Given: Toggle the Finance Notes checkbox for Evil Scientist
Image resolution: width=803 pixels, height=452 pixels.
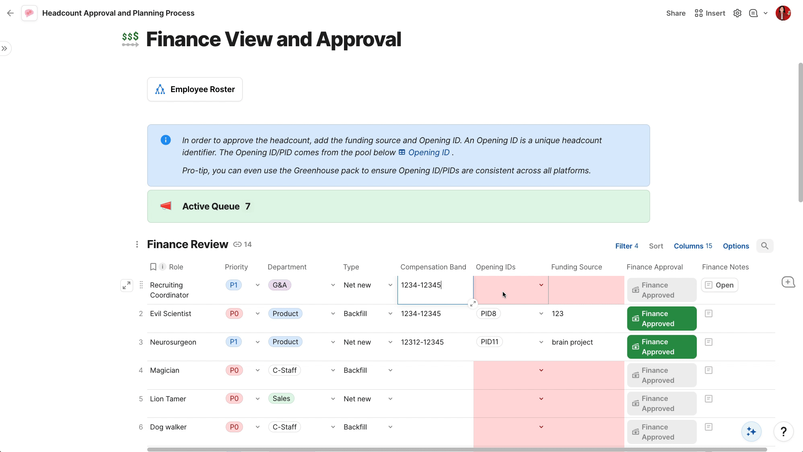Looking at the screenshot, I should click(709, 313).
